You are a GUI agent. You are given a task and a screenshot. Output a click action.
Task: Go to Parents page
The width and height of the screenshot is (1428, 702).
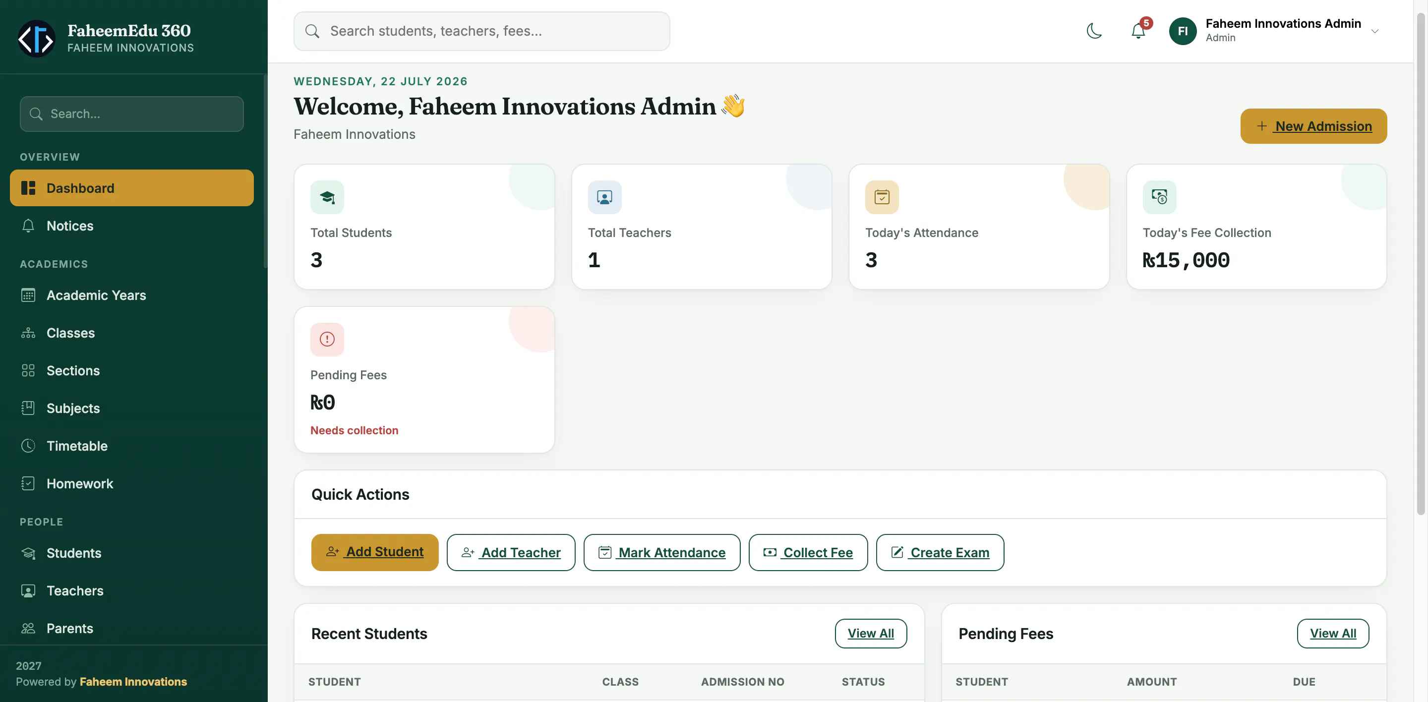132,628
